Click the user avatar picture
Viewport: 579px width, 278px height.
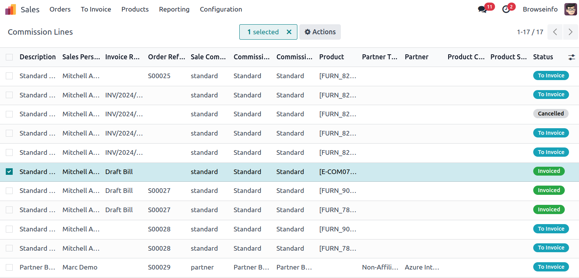571,9
